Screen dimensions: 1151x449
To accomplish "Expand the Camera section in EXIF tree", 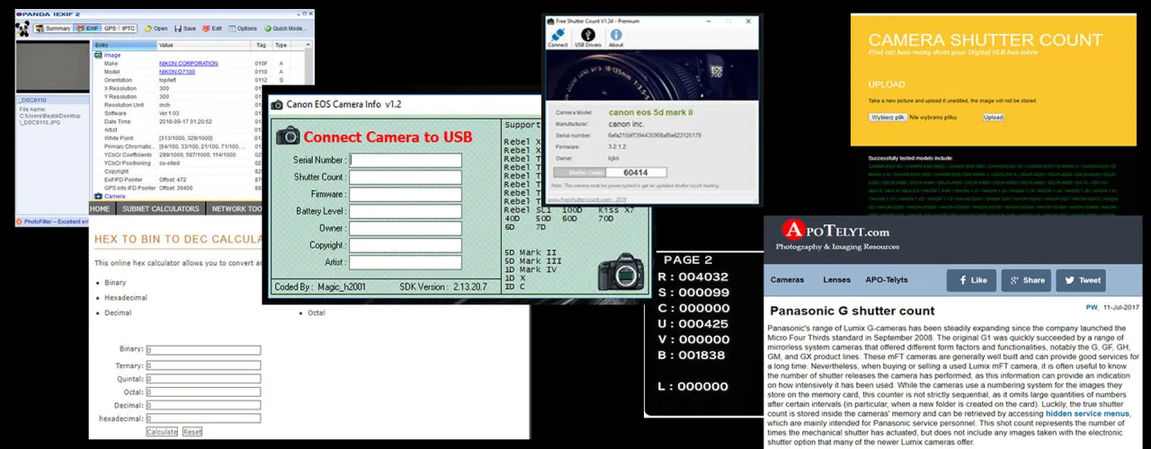I will click(x=97, y=196).
